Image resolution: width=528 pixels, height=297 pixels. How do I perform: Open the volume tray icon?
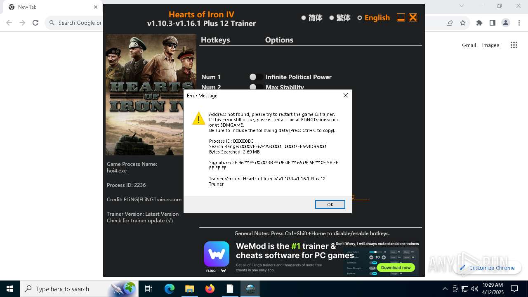pyautogui.click(x=475, y=289)
